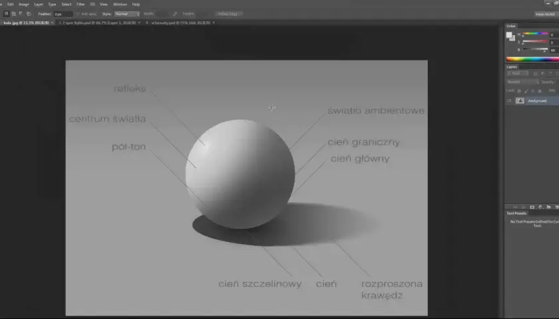559x319 pixels.
Task: Click the Color panel tab
Action: pyautogui.click(x=511, y=26)
